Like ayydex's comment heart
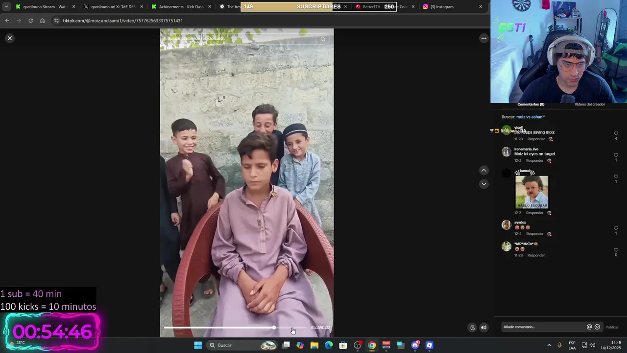 [616, 228]
